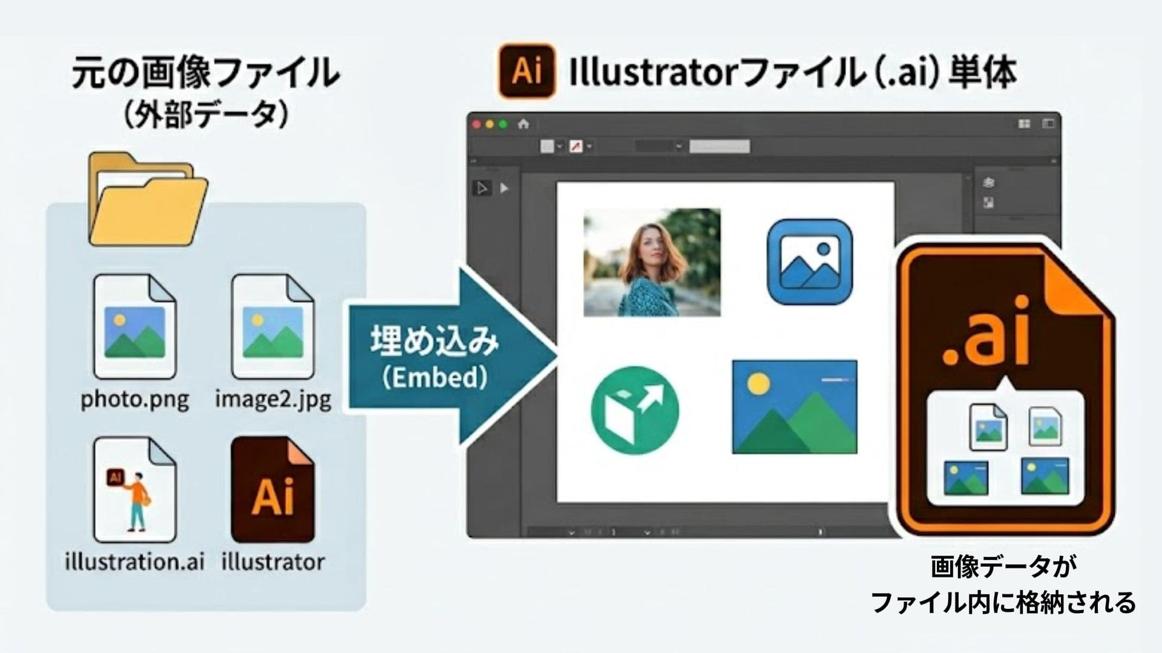This screenshot has width=1162, height=653.
Task: Click the file name text image2.jpg
Action: 273,399
